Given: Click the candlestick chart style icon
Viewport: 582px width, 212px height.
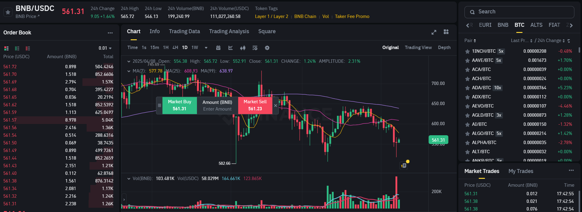Looking at the screenshot, I should point(243,48).
